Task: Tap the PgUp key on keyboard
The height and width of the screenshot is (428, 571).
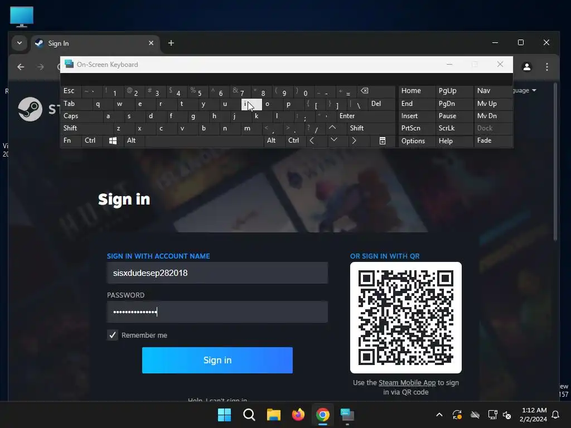Action: pyautogui.click(x=454, y=91)
